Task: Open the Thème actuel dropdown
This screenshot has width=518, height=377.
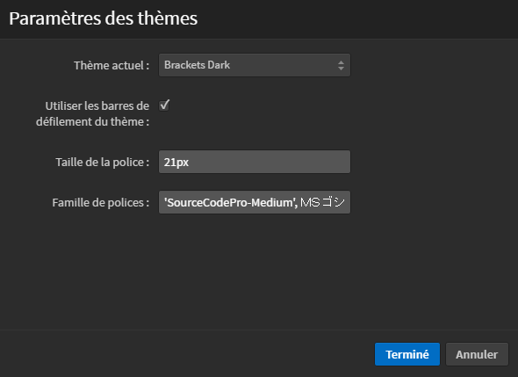Action: [x=255, y=65]
